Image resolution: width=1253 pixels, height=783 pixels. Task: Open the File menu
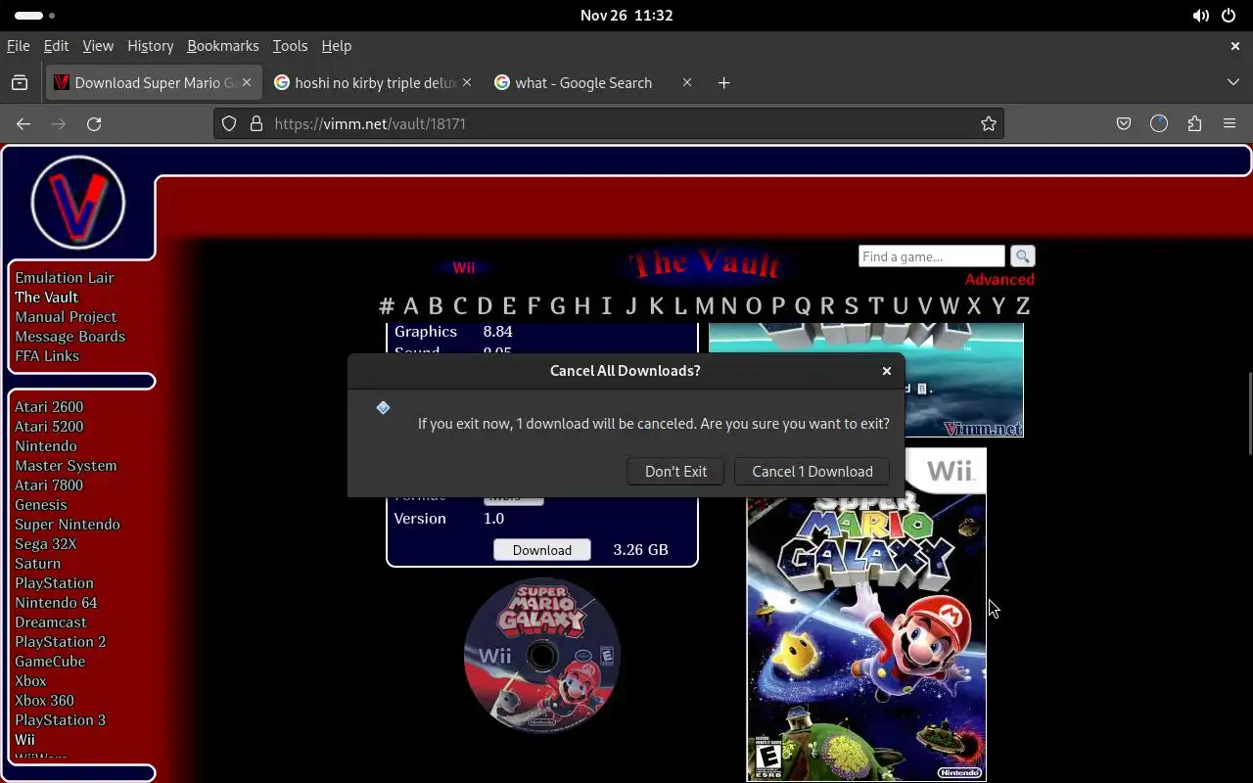coord(18,46)
